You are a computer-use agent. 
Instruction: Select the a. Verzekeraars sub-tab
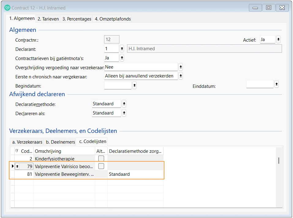27,142
